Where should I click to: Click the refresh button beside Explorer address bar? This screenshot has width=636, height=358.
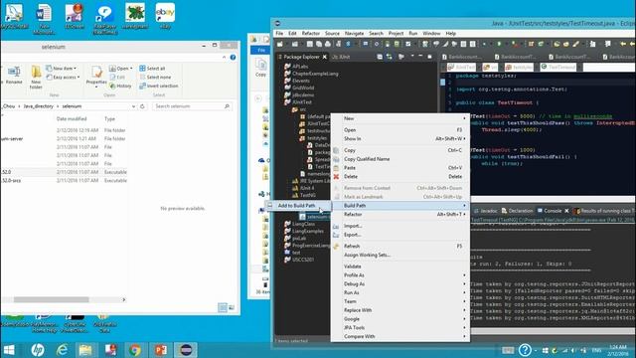142,106
